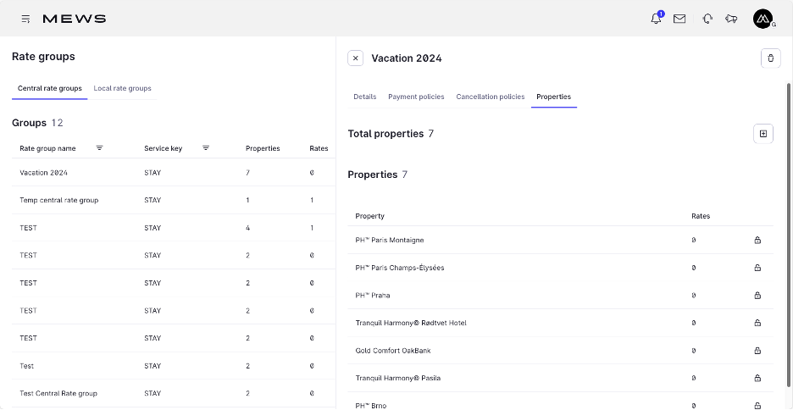Select the Vacation 2024 rate group row

point(173,173)
